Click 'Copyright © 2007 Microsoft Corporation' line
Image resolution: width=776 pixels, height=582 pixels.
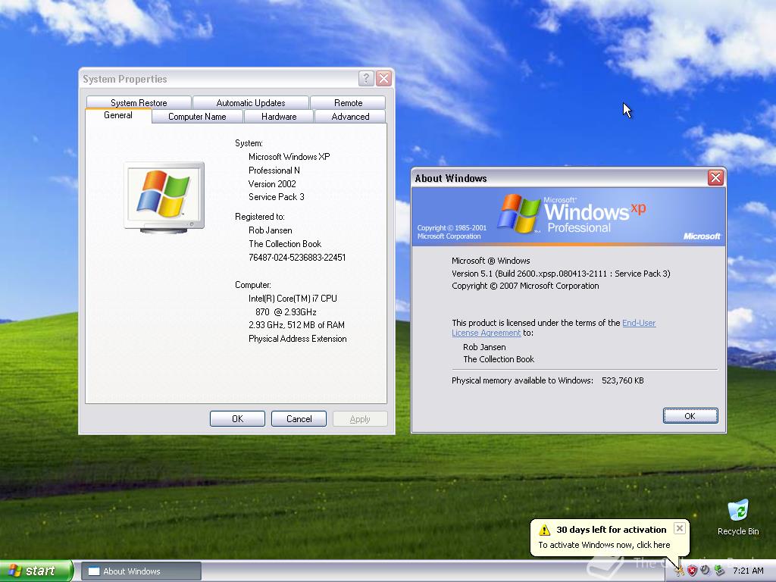[525, 286]
